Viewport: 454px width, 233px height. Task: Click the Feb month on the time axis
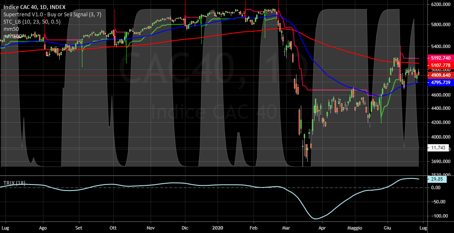(x=254, y=228)
